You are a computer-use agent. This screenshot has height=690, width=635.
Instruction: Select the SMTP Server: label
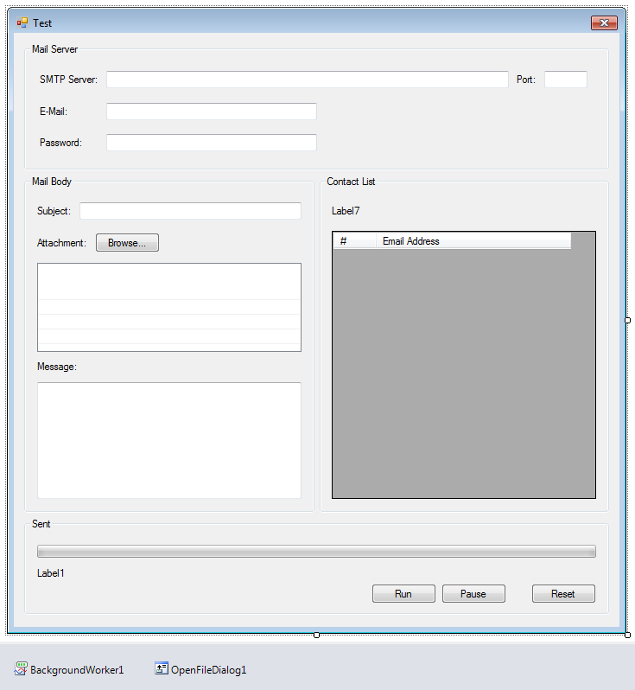pos(68,80)
